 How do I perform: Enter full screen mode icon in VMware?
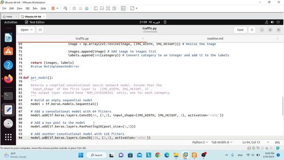(108, 8)
